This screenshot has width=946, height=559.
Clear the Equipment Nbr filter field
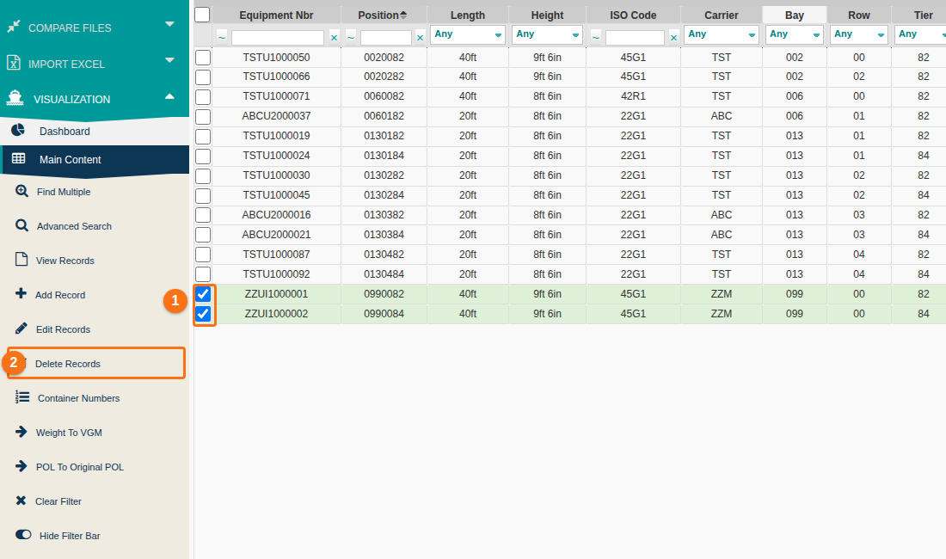pos(335,38)
